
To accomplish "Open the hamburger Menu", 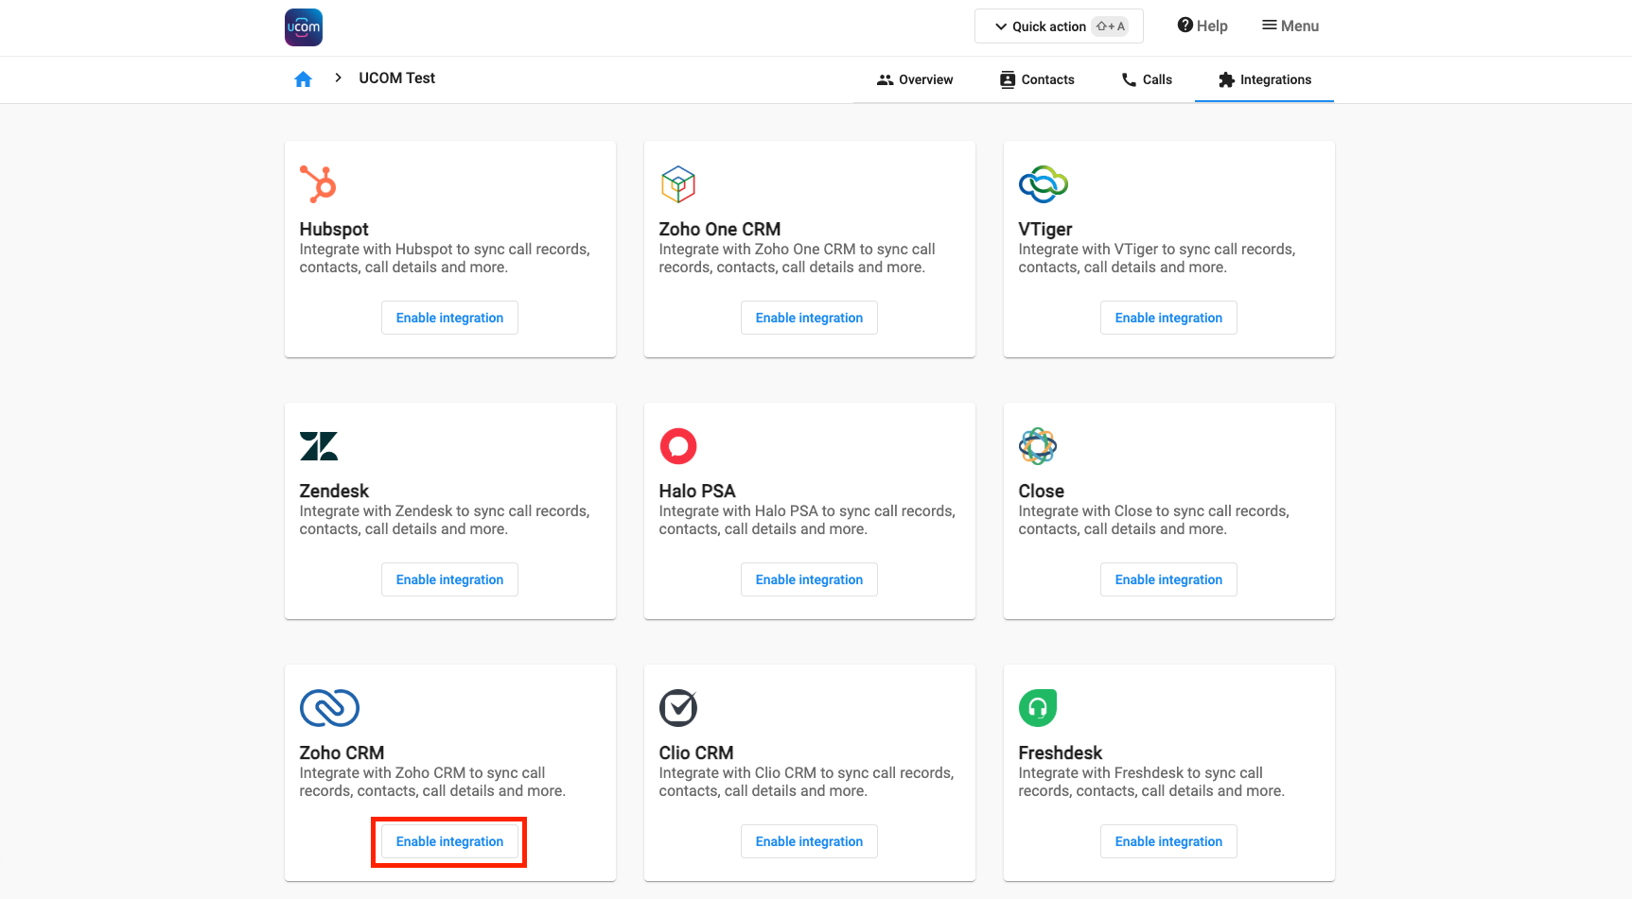I will [1290, 26].
